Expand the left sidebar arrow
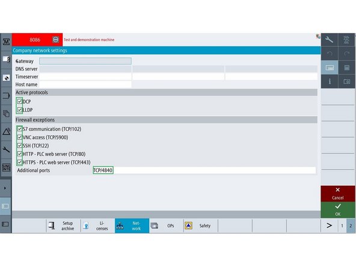 (5, 188)
